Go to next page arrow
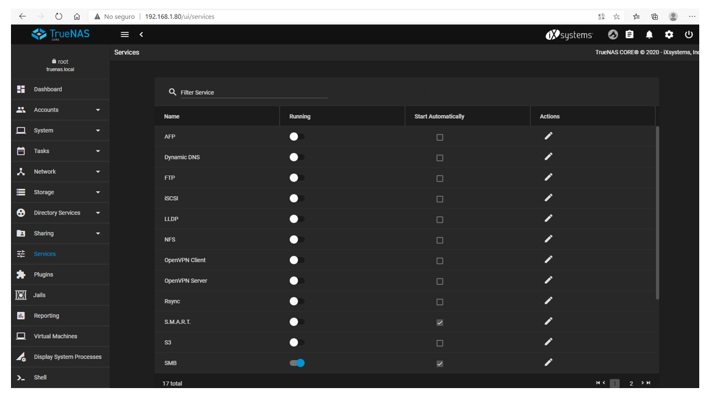Image resolution: width=709 pixels, height=396 pixels. pyautogui.click(x=642, y=383)
